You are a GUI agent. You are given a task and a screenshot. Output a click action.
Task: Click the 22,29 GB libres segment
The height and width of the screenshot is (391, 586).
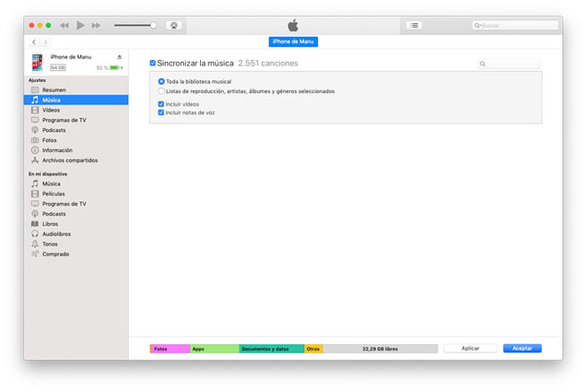coord(380,349)
